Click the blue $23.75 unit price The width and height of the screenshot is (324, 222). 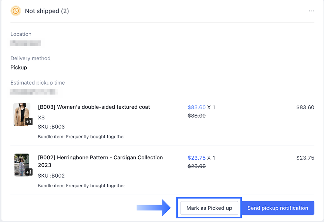tap(196, 158)
